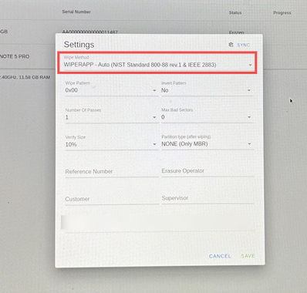Click the sync icon beside SYNC
Image resolution: width=307 pixels, height=293 pixels.
tap(231, 45)
